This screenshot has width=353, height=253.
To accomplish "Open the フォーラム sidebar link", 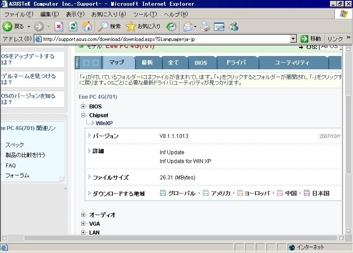I will pyautogui.click(x=17, y=175).
